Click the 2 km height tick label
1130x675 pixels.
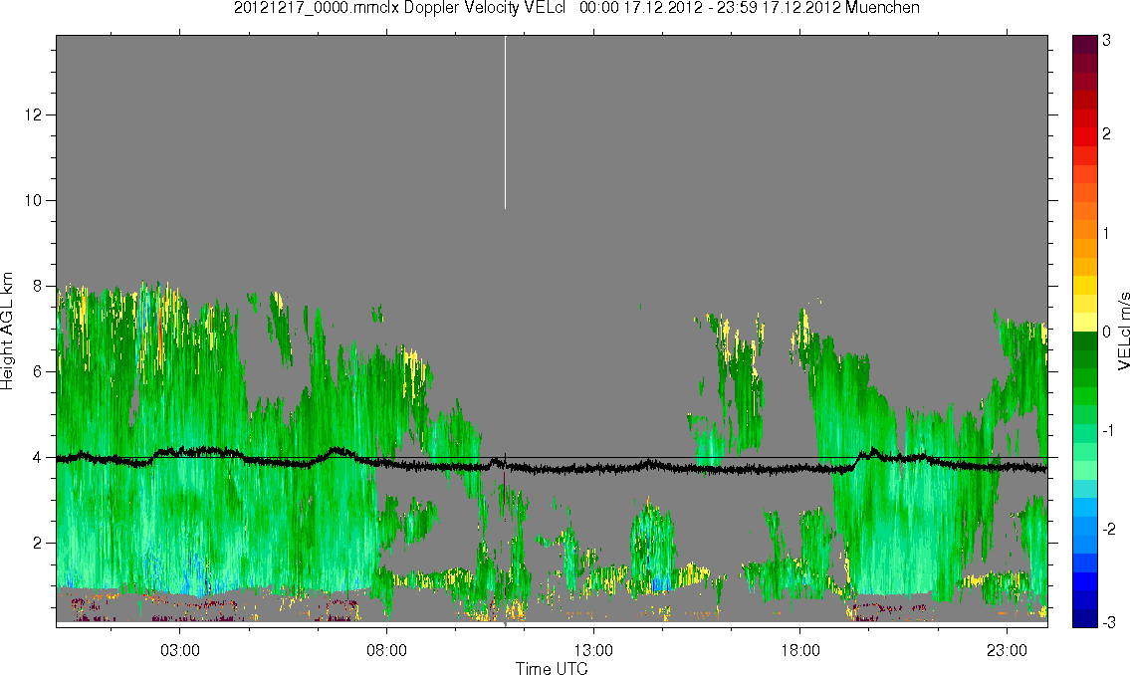pyautogui.click(x=38, y=544)
